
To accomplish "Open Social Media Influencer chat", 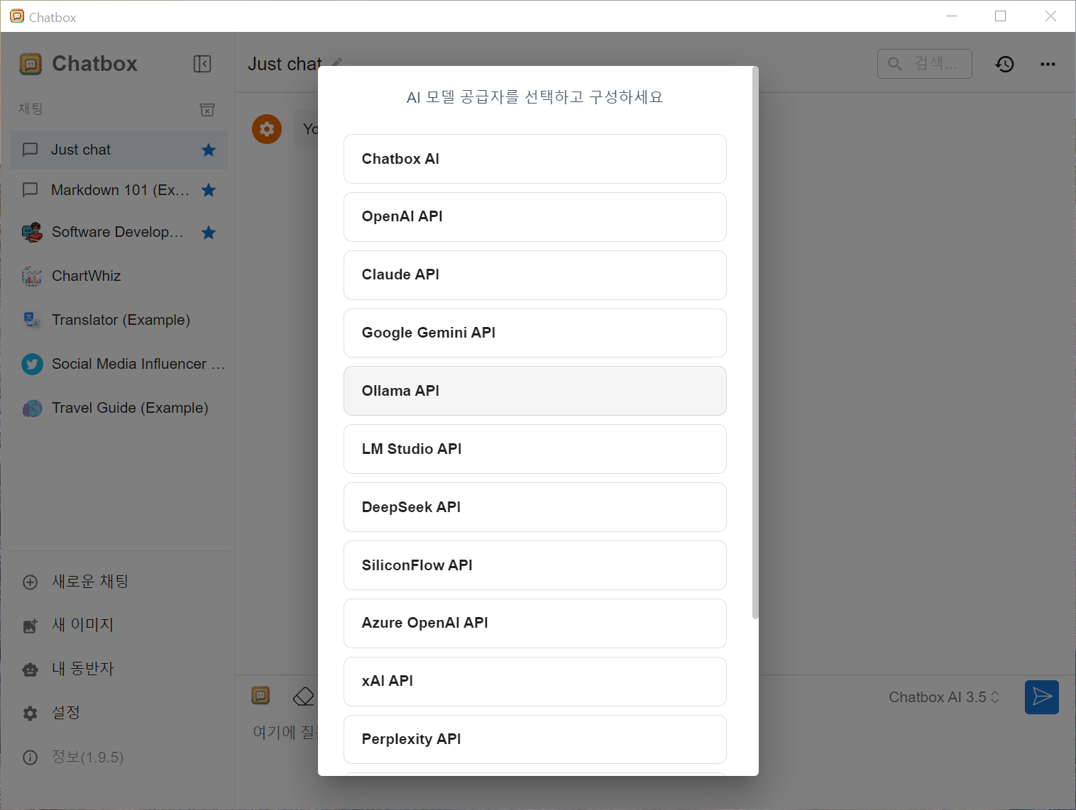I will [119, 364].
